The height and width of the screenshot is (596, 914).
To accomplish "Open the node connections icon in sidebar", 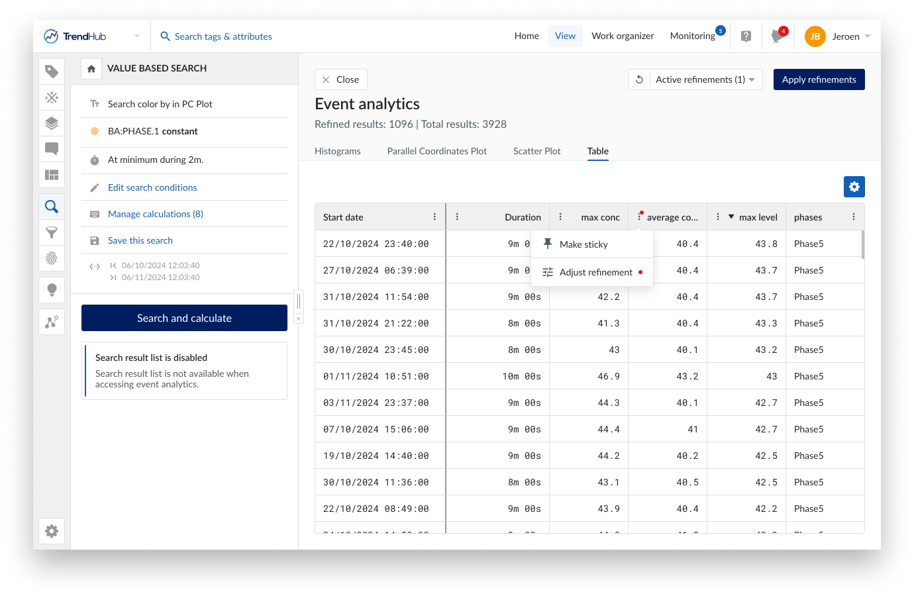I will pyautogui.click(x=52, y=321).
